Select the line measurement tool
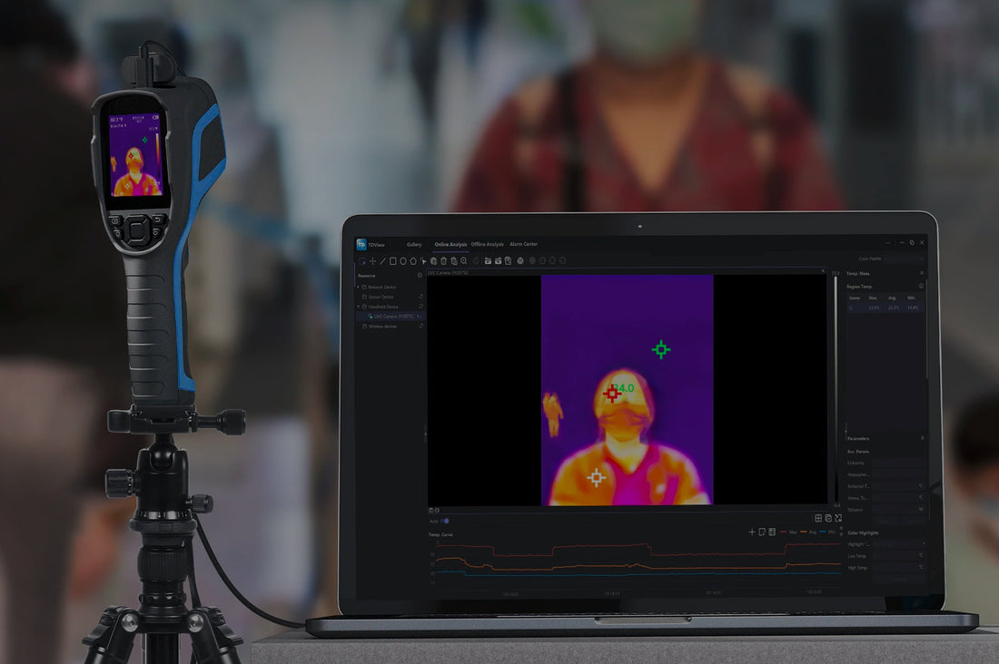 pos(382,261)
